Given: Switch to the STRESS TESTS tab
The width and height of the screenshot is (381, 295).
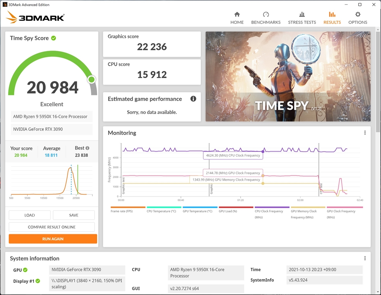Looking at the screenshot, I should click(x=302, y=18).
